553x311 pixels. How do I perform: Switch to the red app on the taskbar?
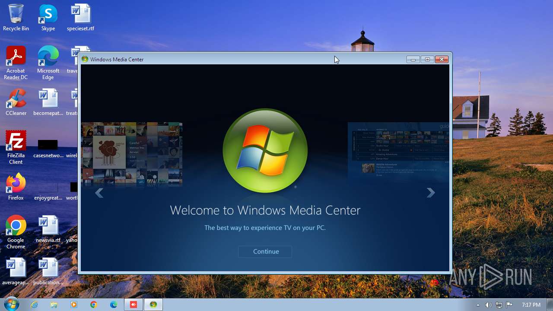[133, 305]
